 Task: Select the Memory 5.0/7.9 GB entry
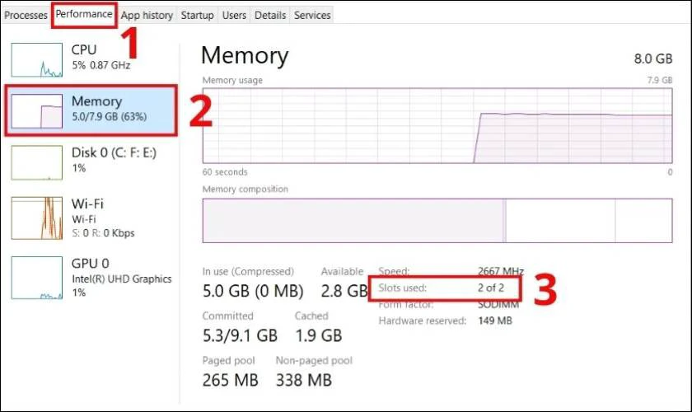click(109, 109)
